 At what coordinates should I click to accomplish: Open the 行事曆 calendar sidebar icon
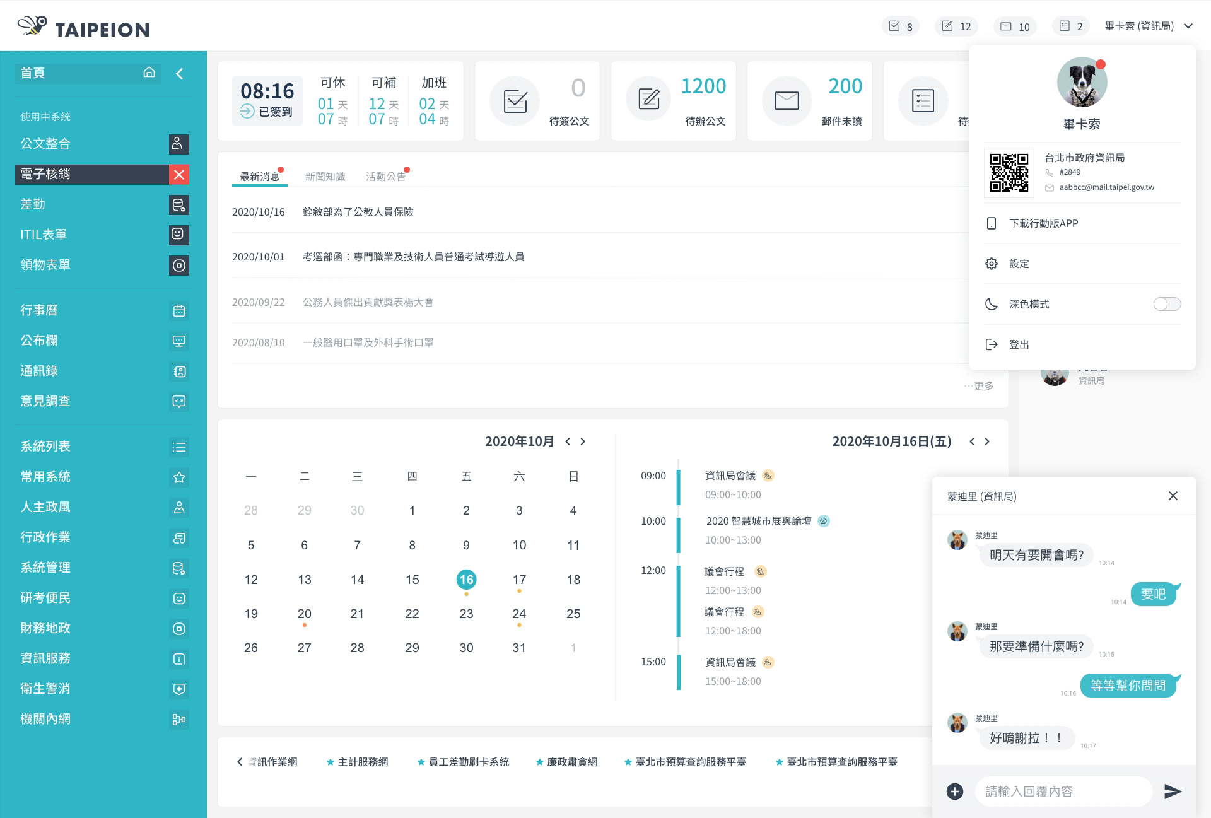click(x=179, y=310)
